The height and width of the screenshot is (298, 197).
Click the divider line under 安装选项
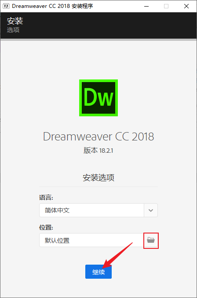click(98, 187)
